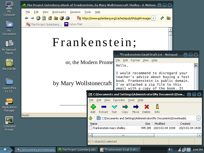The image size is (204, 153).
Task: Reload the page in K-Meleon
Action: [x=44, y=18]
